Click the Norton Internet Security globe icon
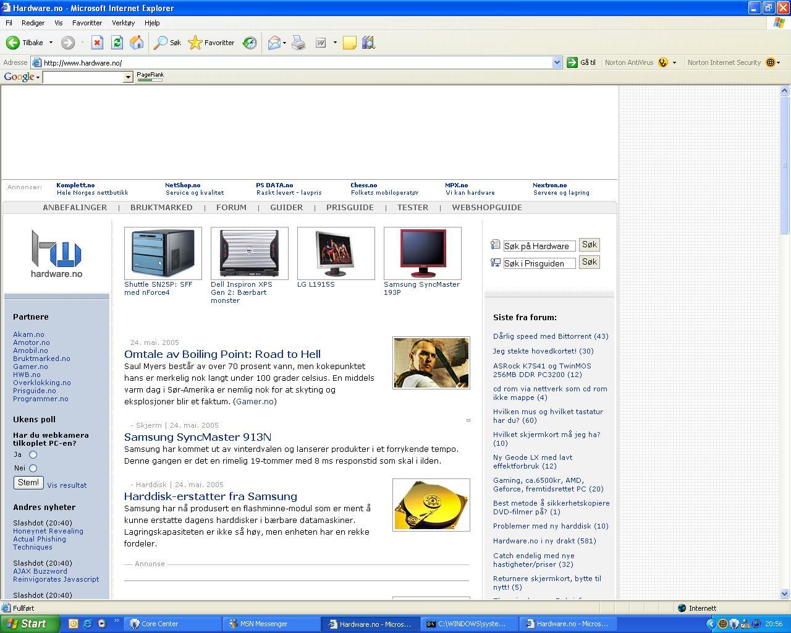Viewport: 791px width, 633px height. pos(770,62)
